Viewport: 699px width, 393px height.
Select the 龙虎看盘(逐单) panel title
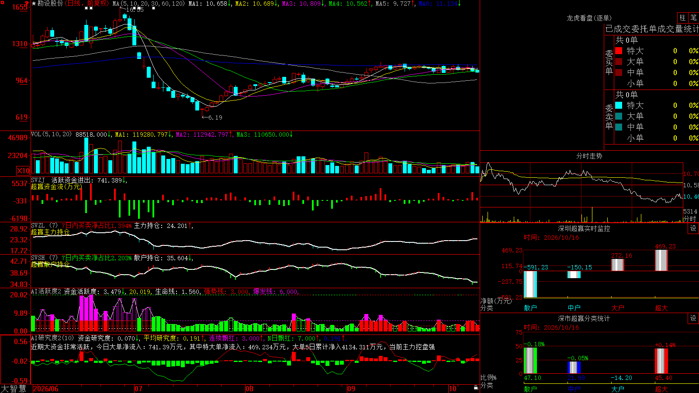point(589,18)
